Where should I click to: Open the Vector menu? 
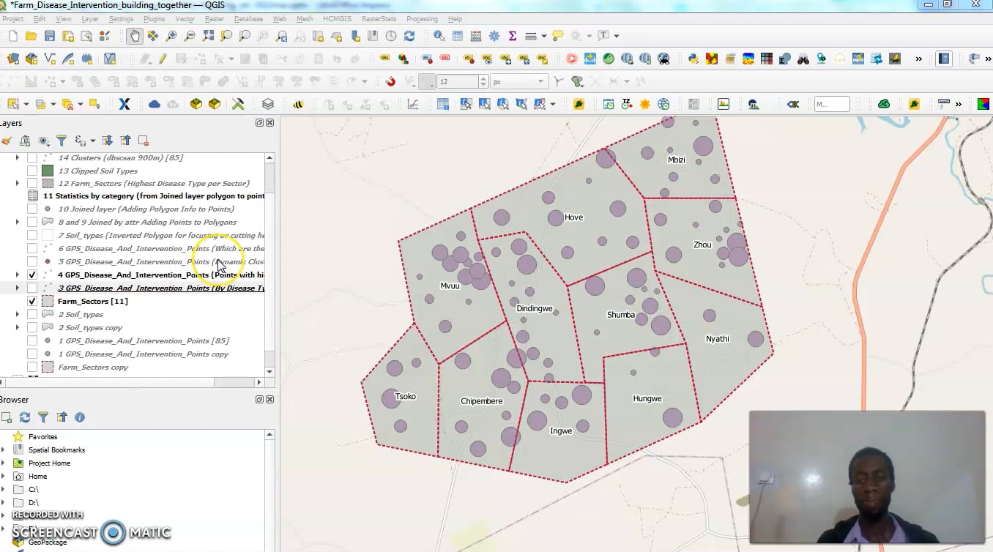pos(185,19)
